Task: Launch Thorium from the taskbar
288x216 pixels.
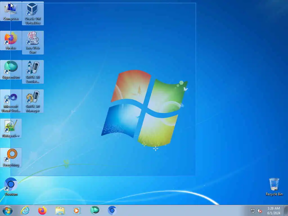Action: (112, 210)
